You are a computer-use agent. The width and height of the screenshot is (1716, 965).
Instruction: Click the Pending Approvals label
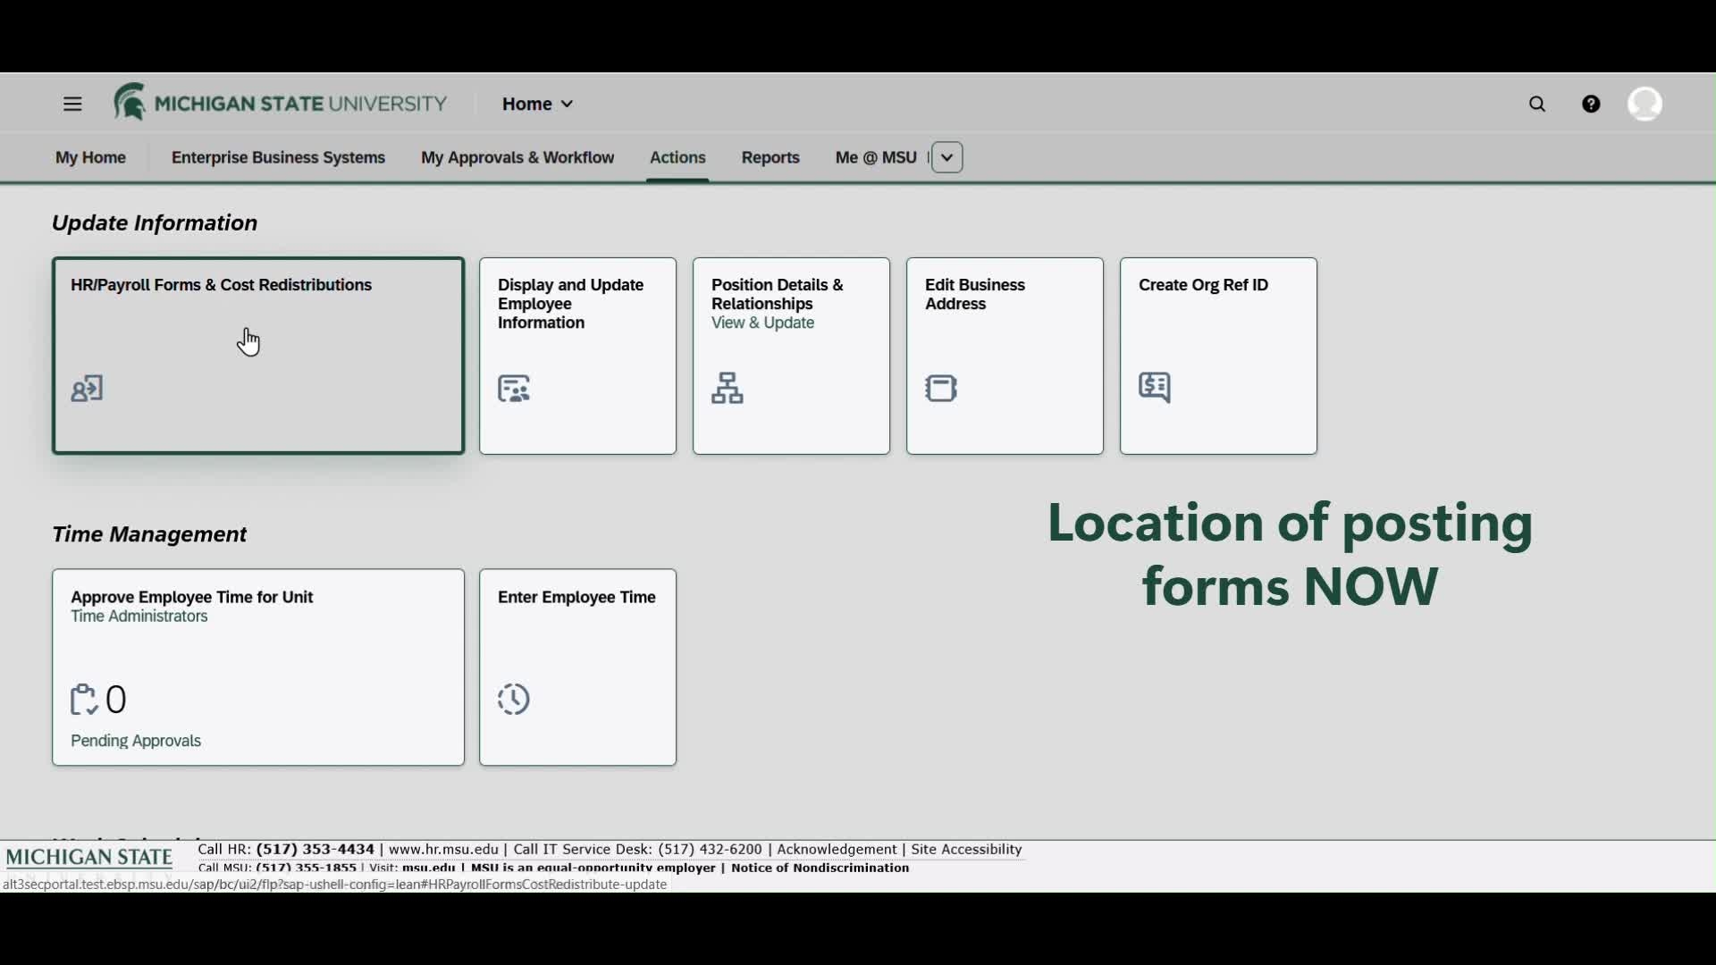click(136, 742)
